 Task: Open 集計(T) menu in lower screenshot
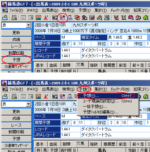[x=100, y=89]
